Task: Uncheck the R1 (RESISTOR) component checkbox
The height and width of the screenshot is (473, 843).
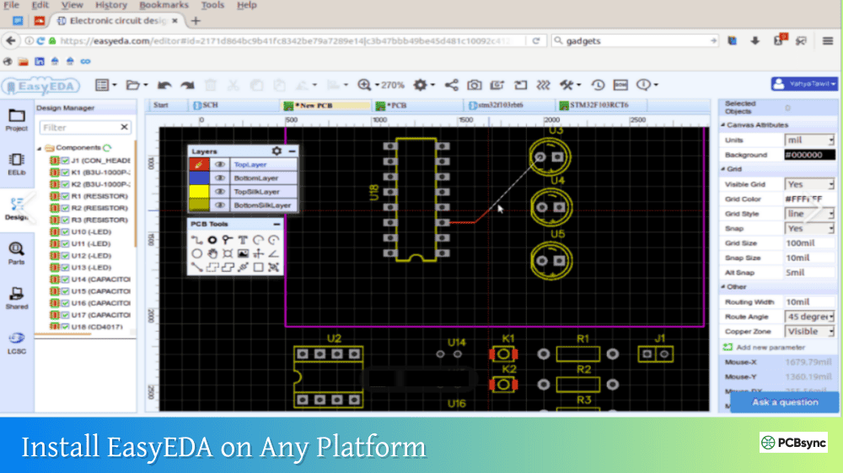Action: point(65,195)
